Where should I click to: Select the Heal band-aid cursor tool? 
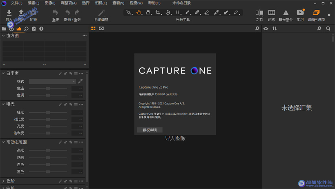click(197, 13)
